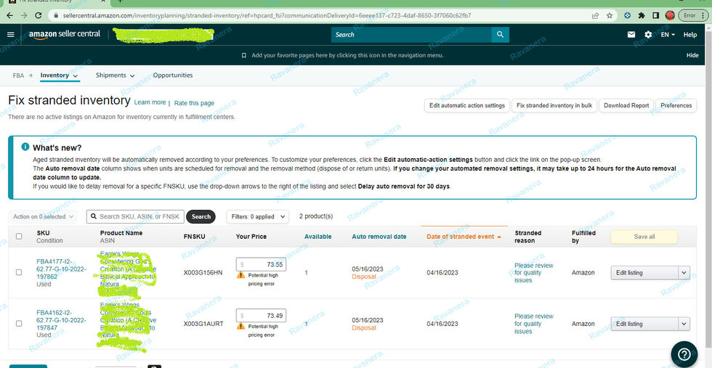Reload the page with browser refresh icon

38,15
